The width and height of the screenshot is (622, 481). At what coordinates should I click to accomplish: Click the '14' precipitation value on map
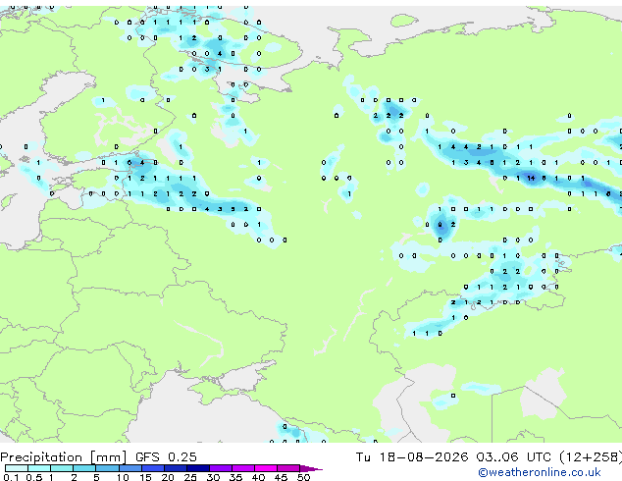(x=531, y=179)
